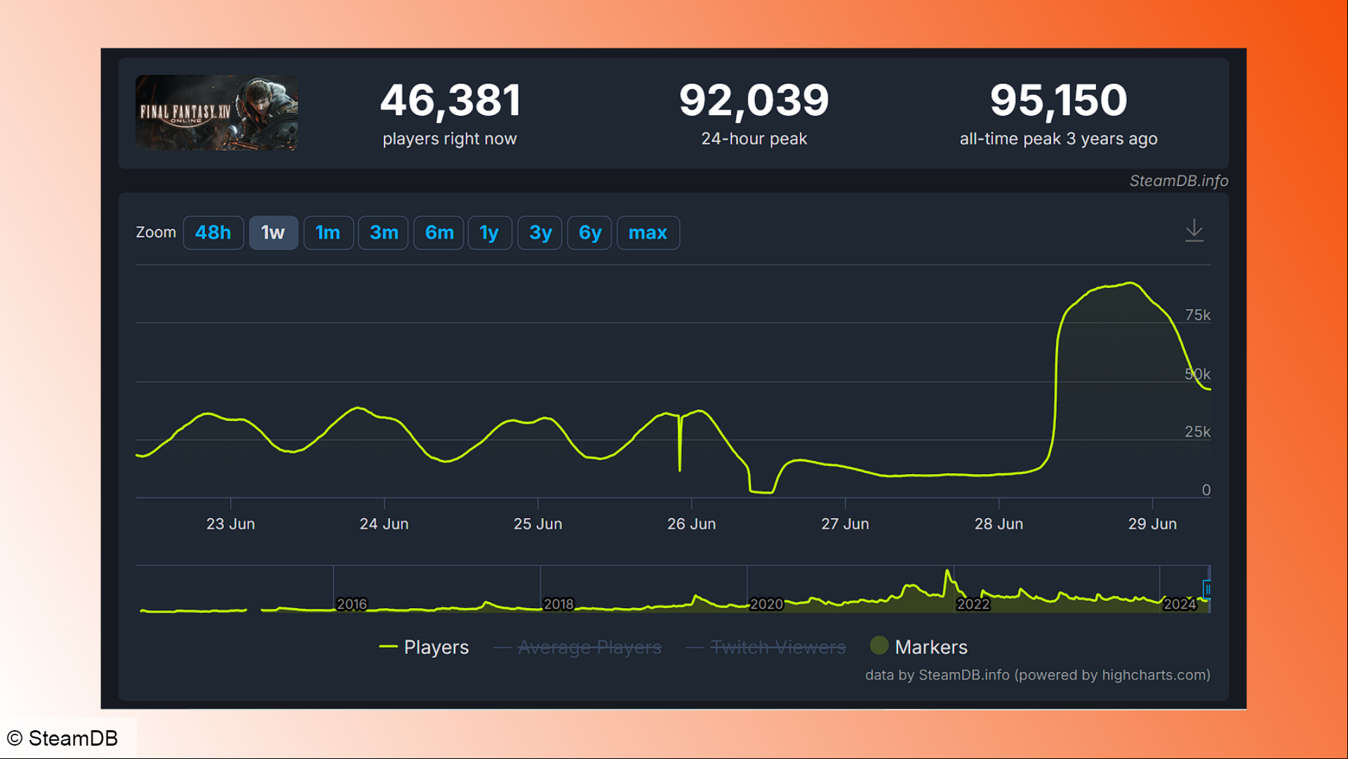Viewport: 1348px width, 759px height.
Task: Click the 46,381 players right now figure
Action: coord(450,100)
